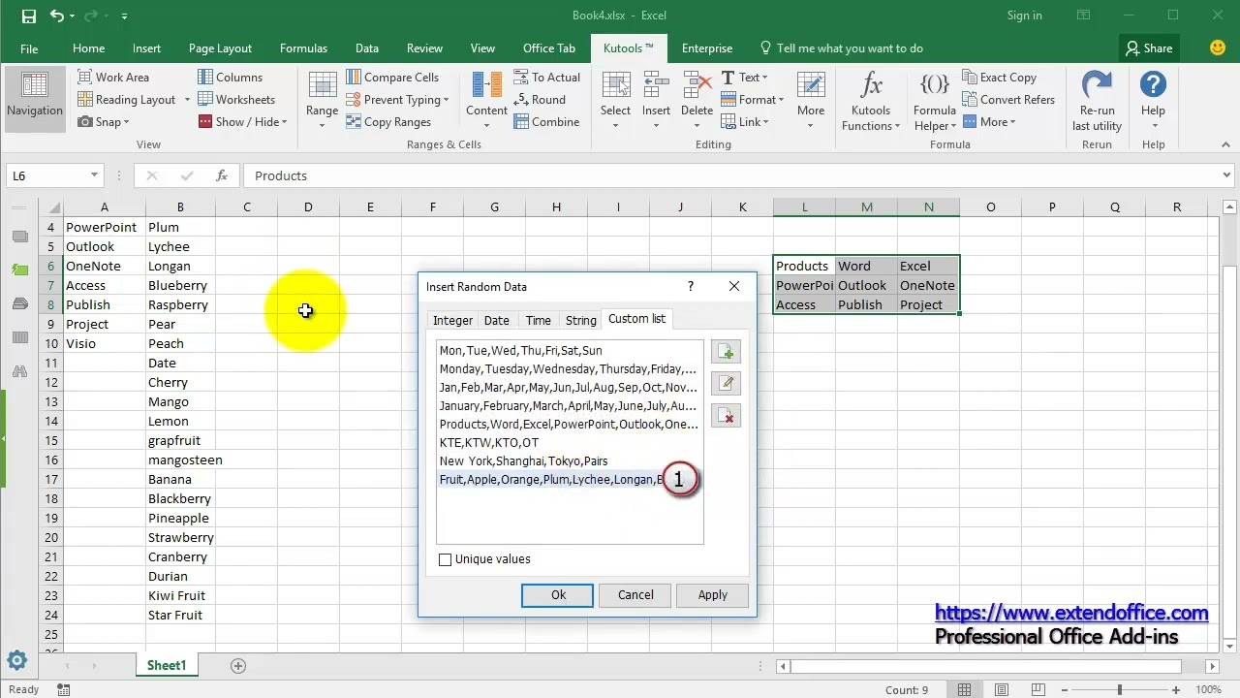Screen dimensions: 1240x698
Task: Open the Round tool
Action: [539, 100]
